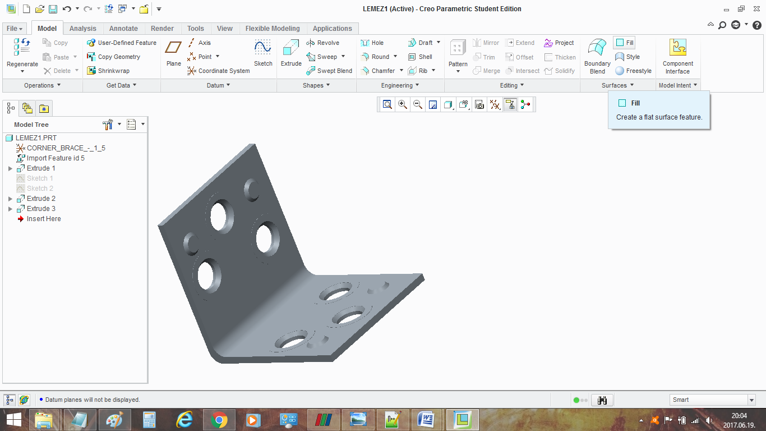
Task: Click User-Defined Feature button
Action: tap(122, 43)
